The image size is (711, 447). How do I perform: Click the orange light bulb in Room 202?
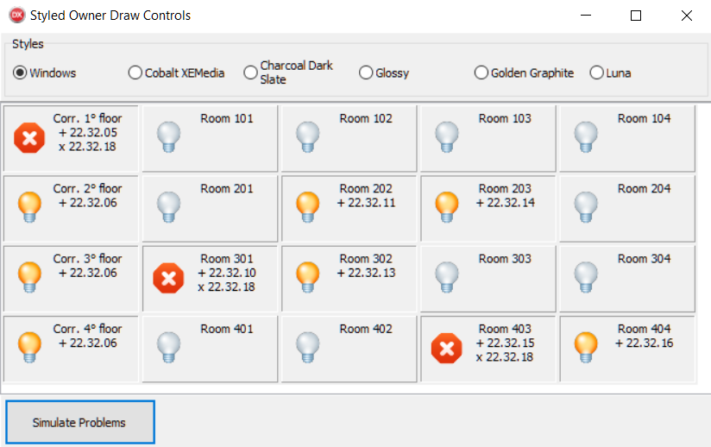coord(308,206)
